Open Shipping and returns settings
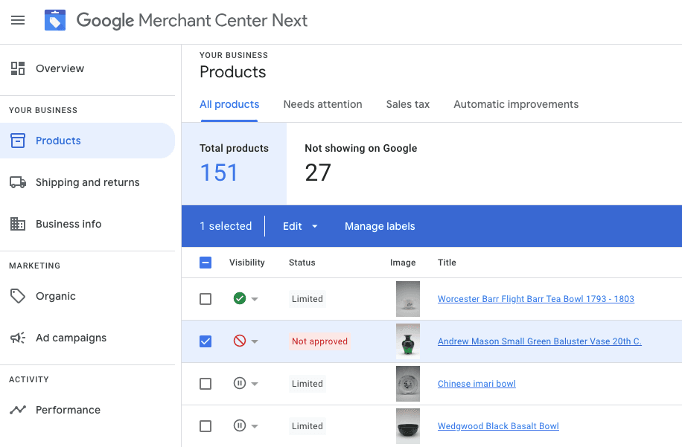Viewport: 682px width, 447px height. coord(87,182)
